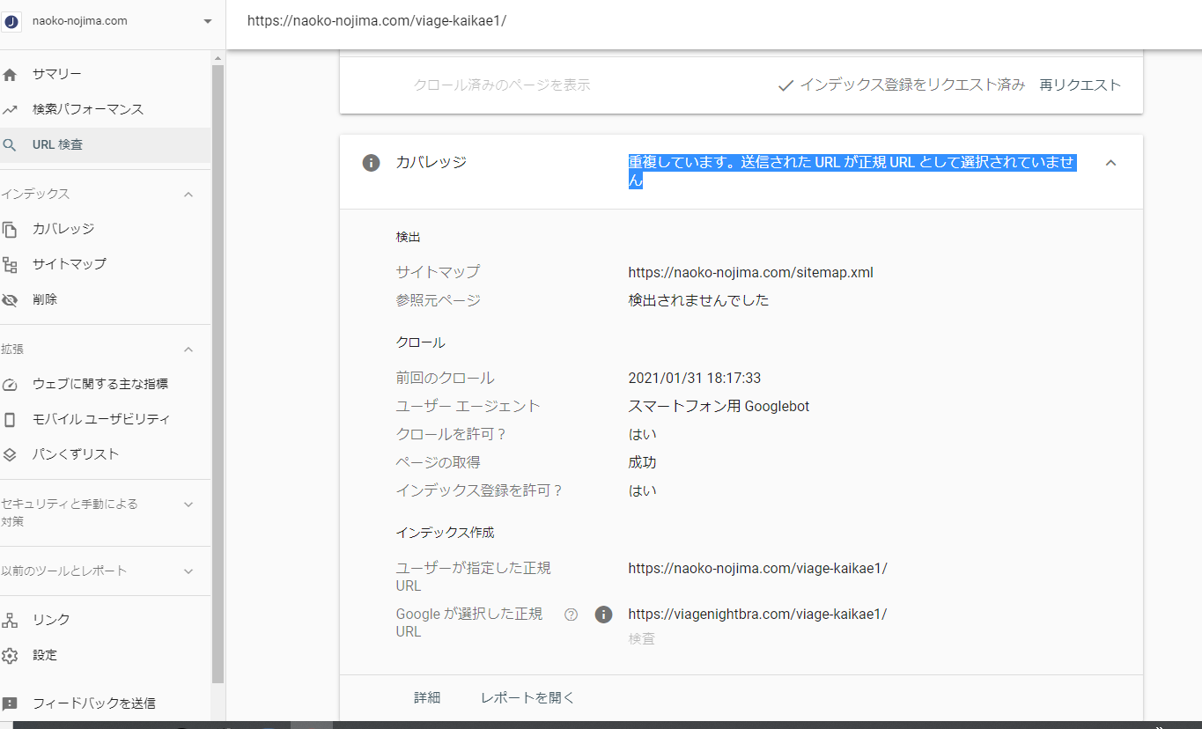
Task: Click the サイトマップ label in 検出 section
Action: click(x=439, y=272)
